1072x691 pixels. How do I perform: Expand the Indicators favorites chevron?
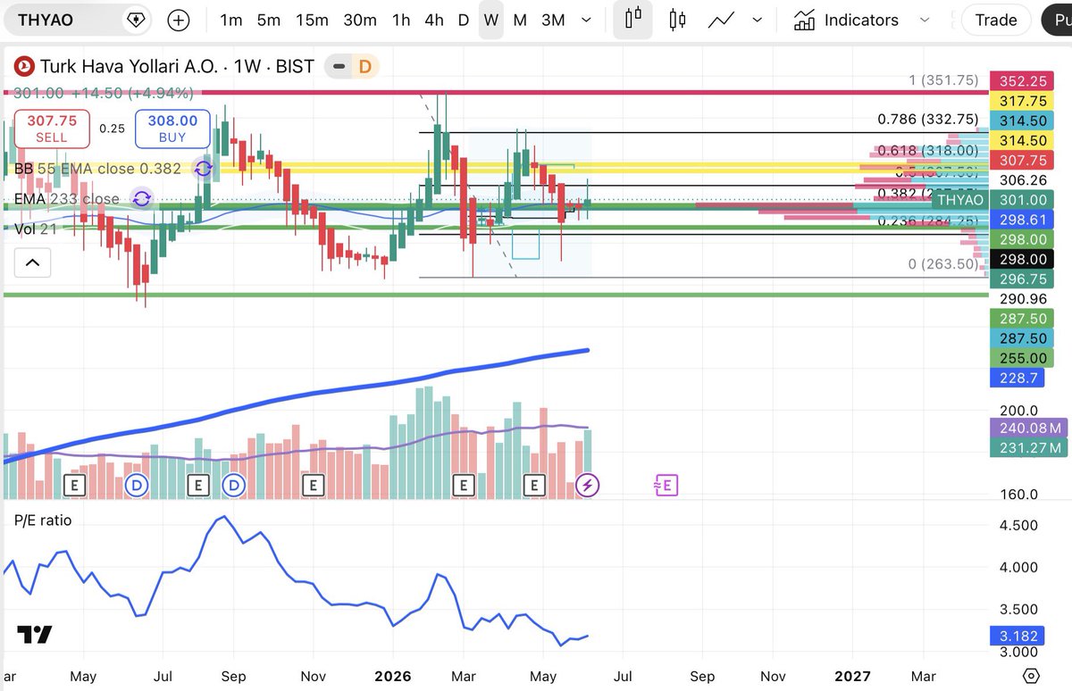tap(925, 20)
